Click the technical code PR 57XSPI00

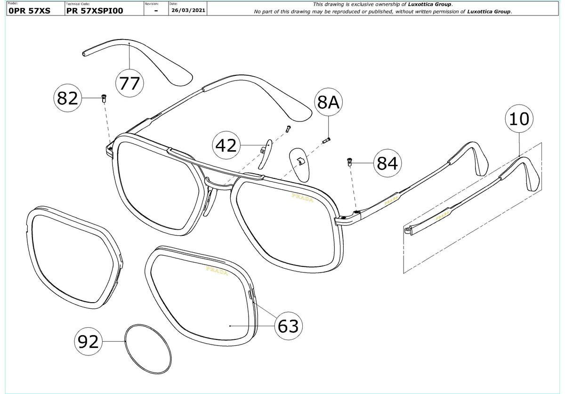tap(95, 11)
